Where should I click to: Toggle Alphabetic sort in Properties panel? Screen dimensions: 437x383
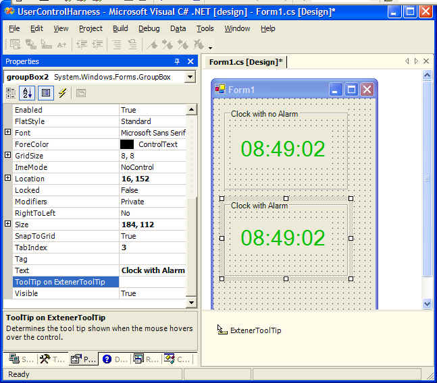click(28, 93)
